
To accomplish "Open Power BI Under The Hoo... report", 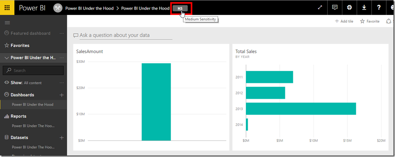I will coord(33,126).
